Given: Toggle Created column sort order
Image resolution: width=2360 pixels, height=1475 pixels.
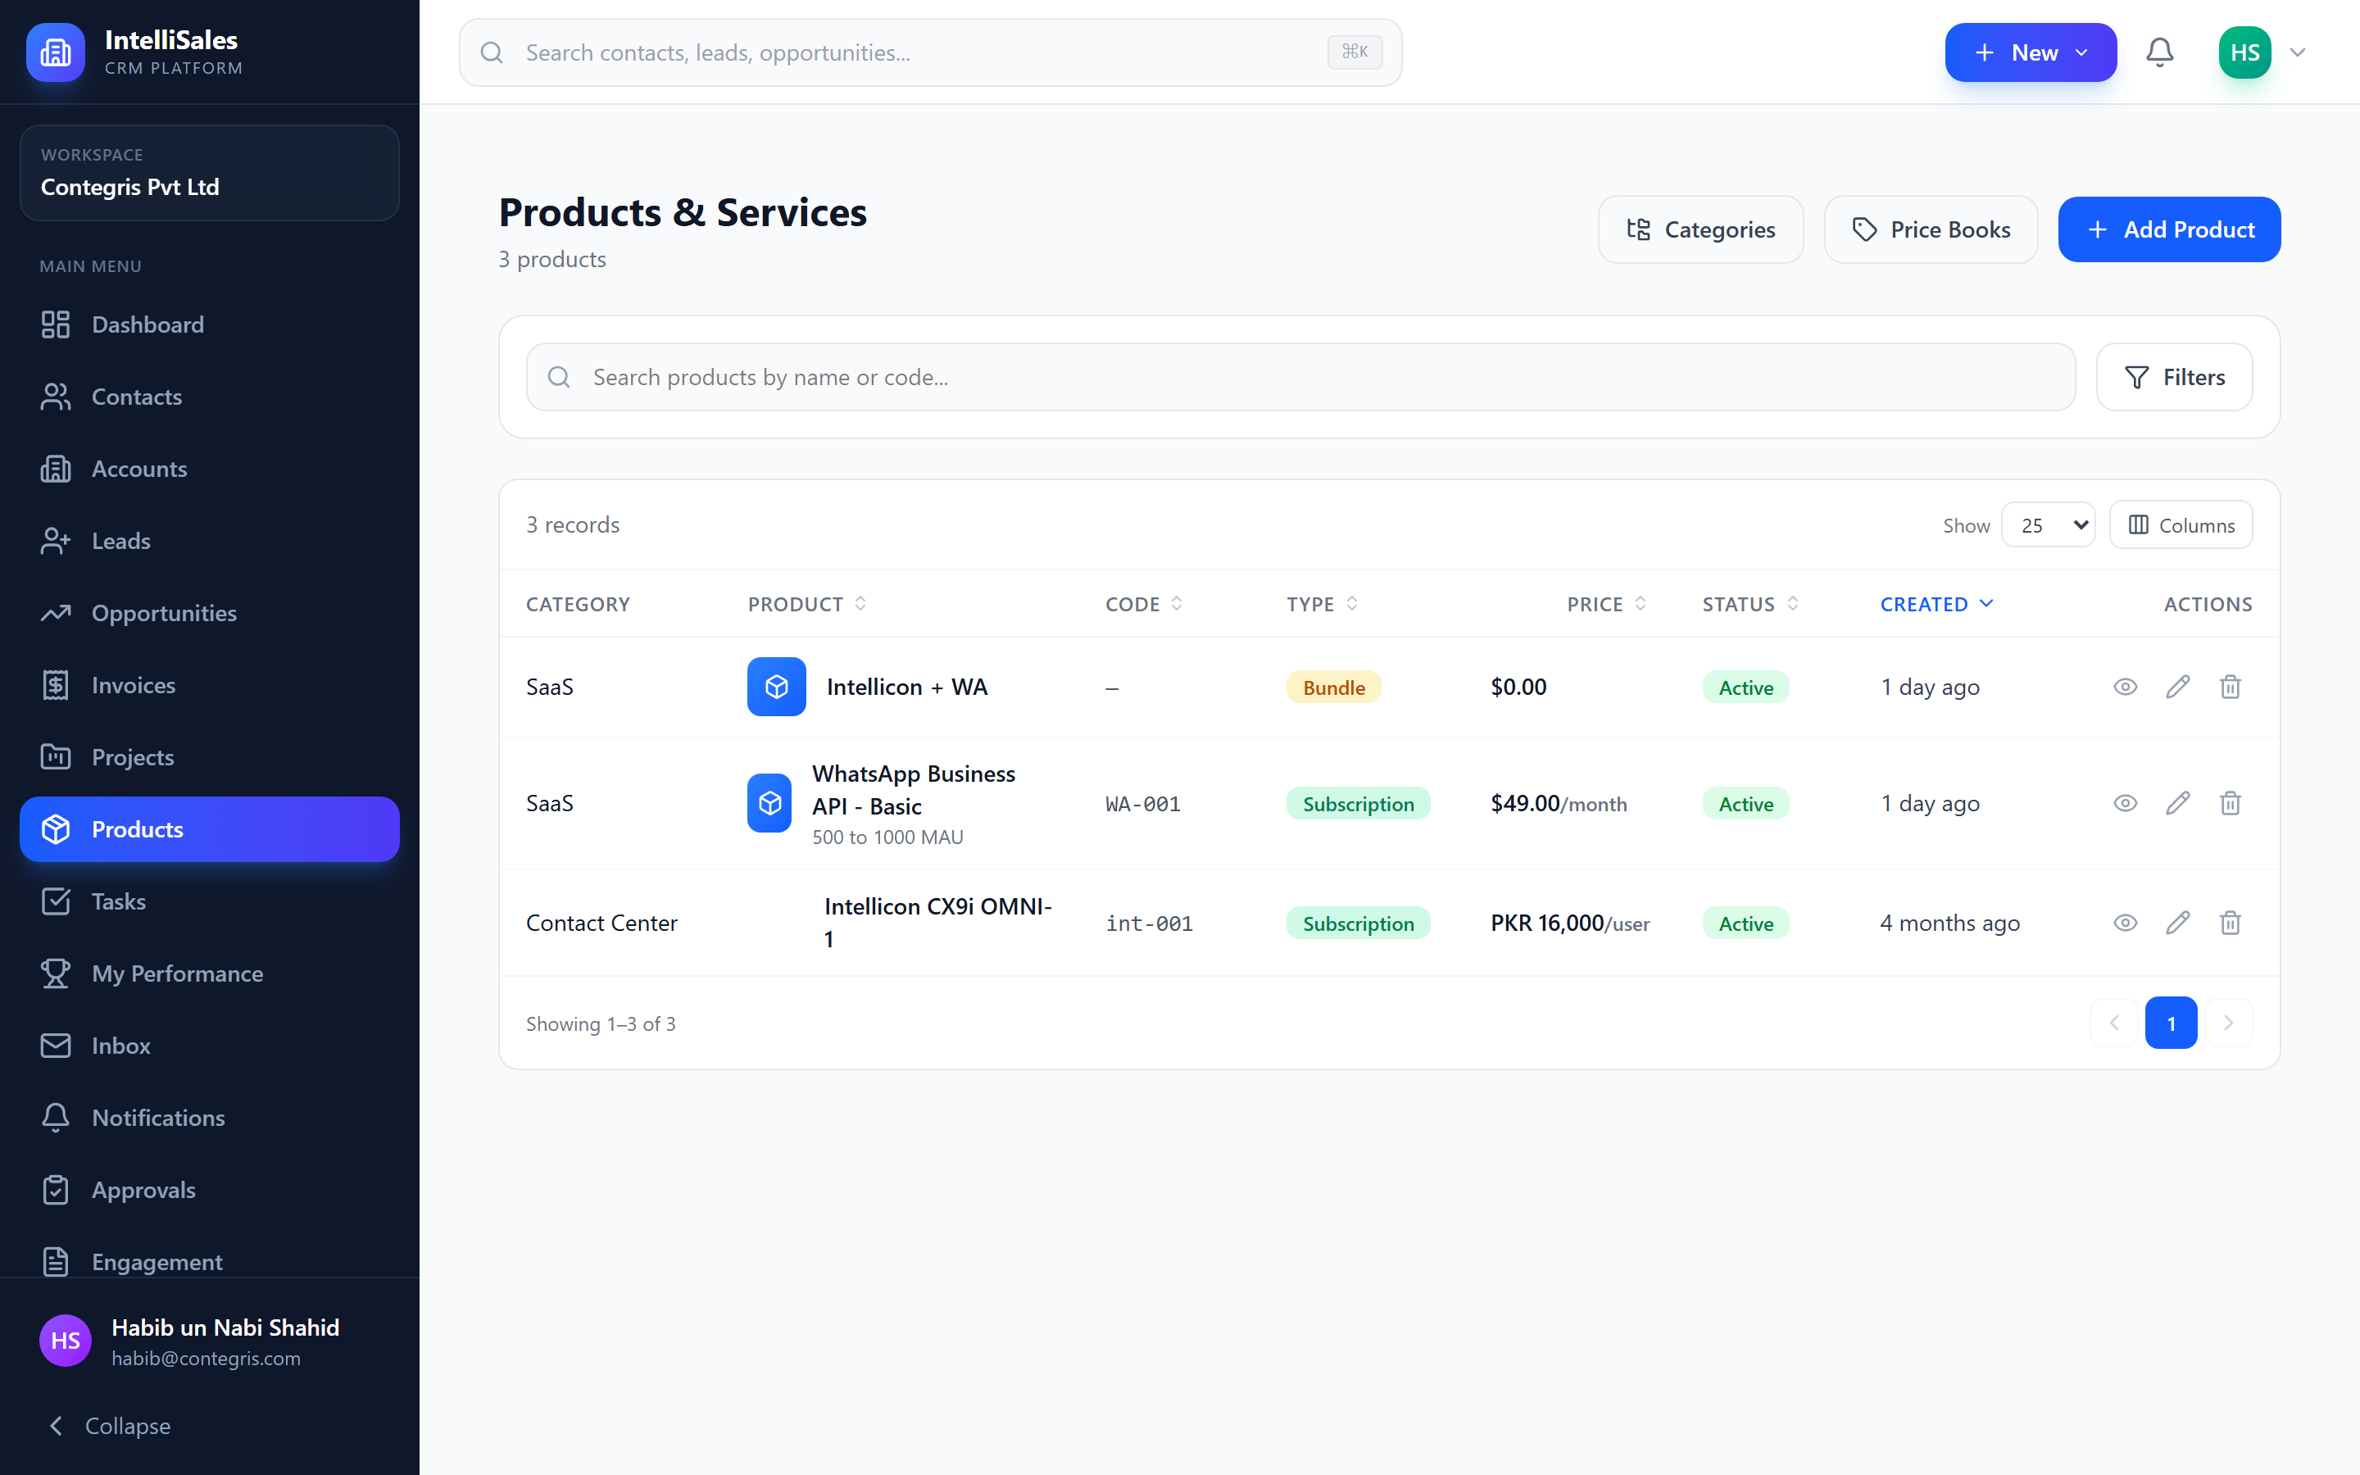Looking at the screenshot, I should click(x=1937, y=604).
